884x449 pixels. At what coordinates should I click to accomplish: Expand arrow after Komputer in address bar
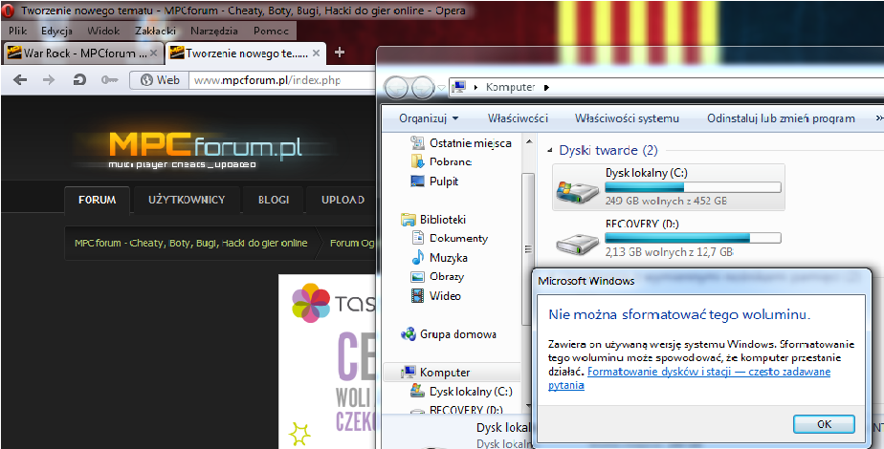coord(546,87)
